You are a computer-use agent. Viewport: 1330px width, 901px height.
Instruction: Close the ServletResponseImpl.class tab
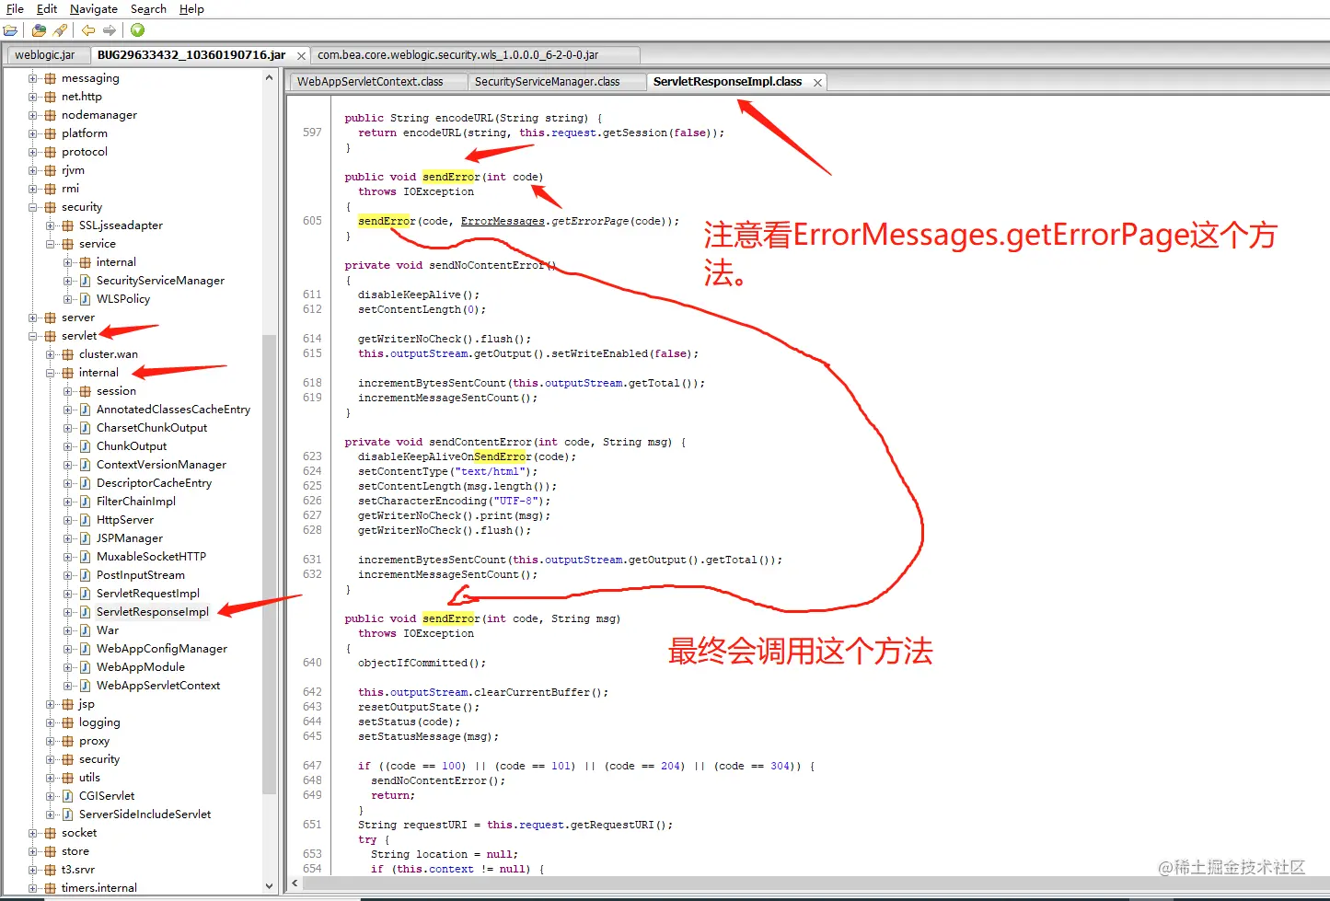[x=816, y=81]
